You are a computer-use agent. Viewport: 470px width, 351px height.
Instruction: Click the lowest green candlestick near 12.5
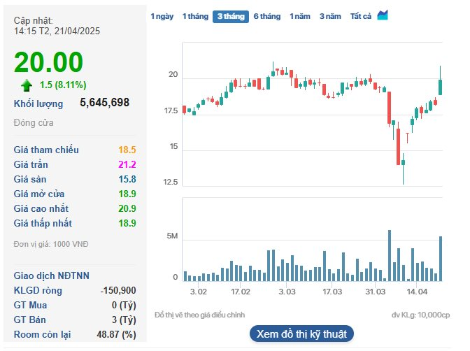tap(404, 164)
